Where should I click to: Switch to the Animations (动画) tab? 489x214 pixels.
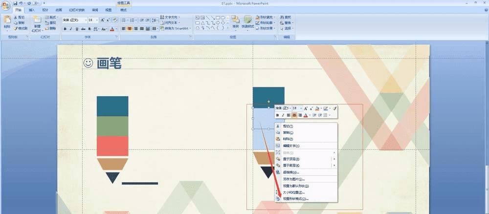[x=59, y=10]
